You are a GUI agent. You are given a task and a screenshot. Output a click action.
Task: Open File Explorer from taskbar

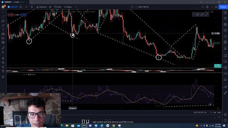point(67,126)
